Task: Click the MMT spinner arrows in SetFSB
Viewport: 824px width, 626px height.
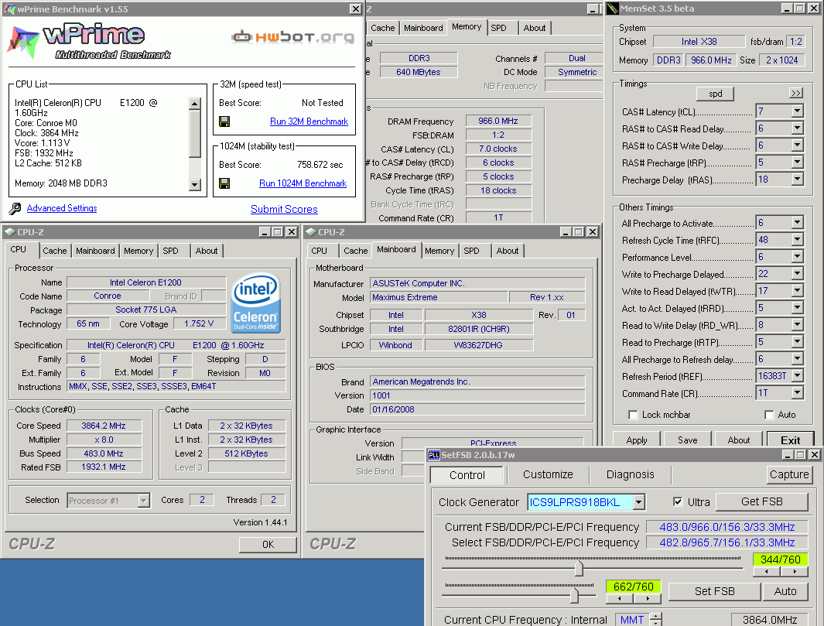Action: point(656,620)
